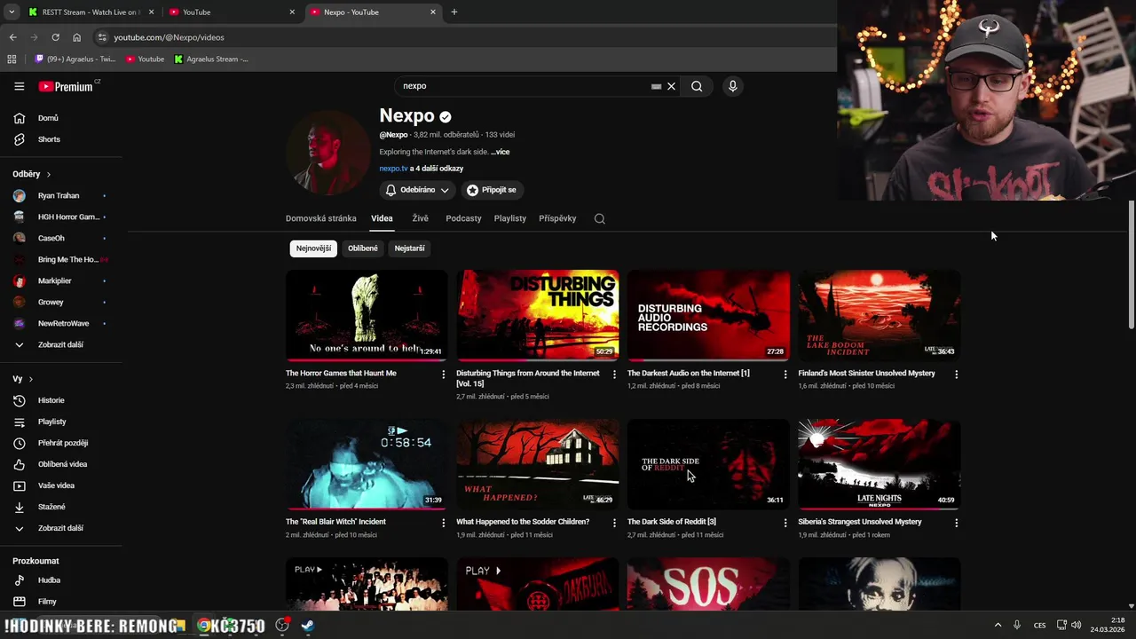Open the YouTube hamburger guide menu
Viewport: 1136px width, 639px height.
(x=19, y=86)
